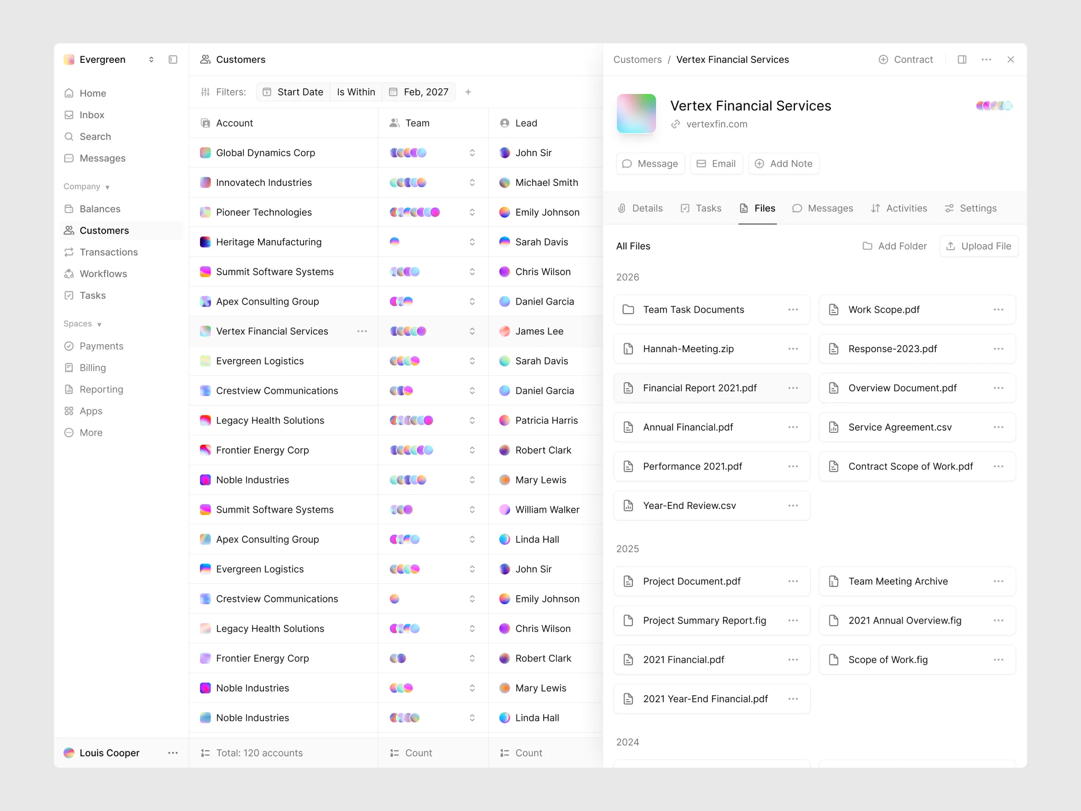Click Add Folder

895,246
